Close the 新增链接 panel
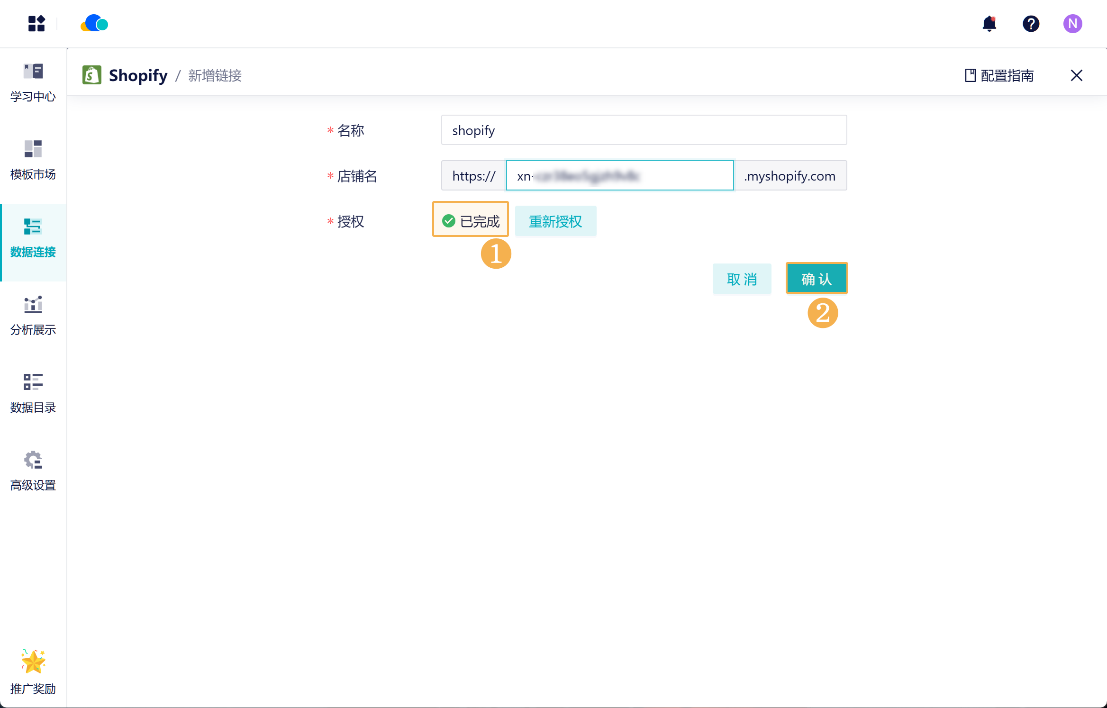1107x708 pixels. pyautogui.click(x=1076, y=75)
